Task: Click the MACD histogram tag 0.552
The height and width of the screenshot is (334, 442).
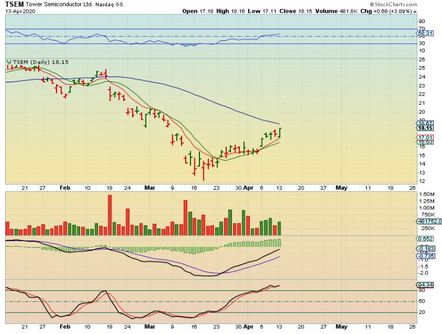Action: pos(425,239)
